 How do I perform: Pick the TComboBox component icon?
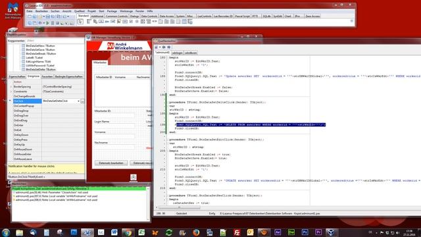click(x=148, y=22)
